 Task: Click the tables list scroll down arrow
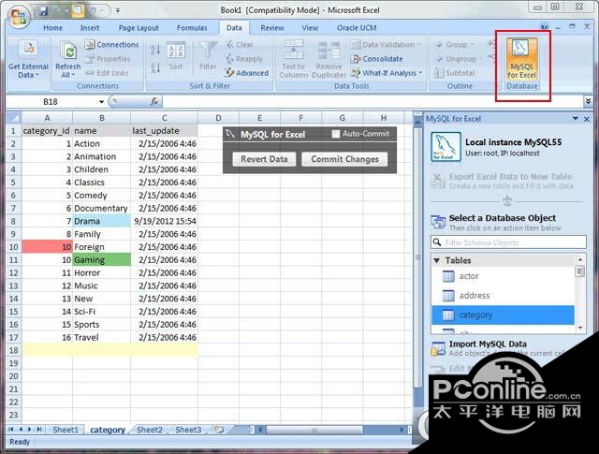click(580, 328)
